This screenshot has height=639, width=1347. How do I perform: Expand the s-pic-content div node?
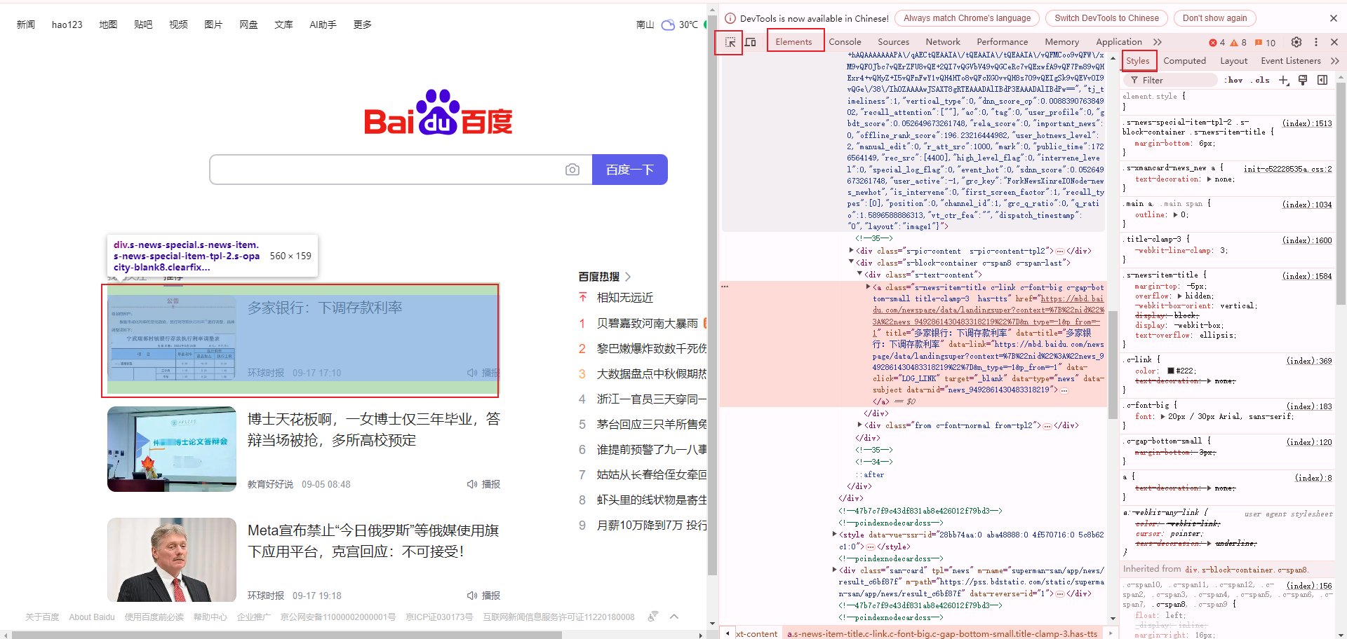click(852, 250)
